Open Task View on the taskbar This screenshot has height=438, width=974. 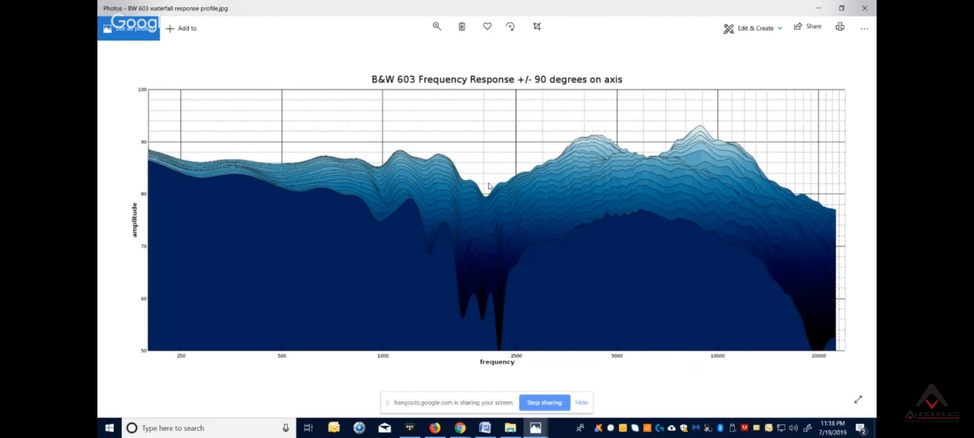(x=308, y=428)
